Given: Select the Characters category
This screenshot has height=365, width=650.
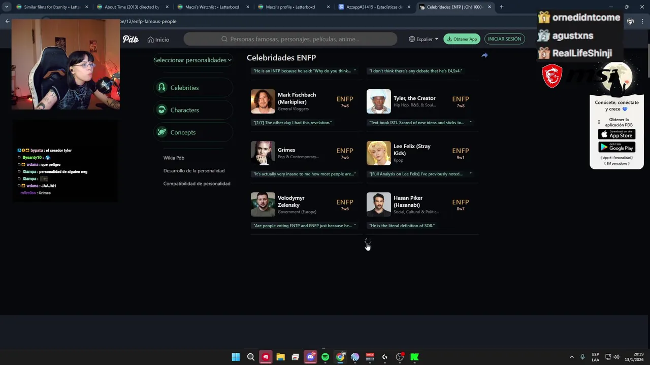Looking at the screenshot, I should (193, 110).
